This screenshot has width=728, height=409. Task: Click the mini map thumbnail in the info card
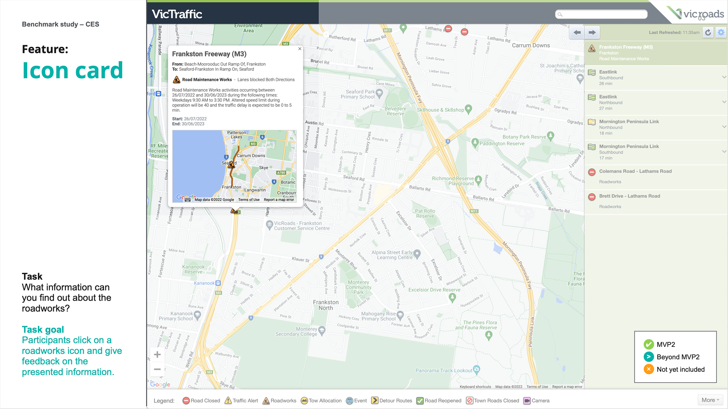234,166
